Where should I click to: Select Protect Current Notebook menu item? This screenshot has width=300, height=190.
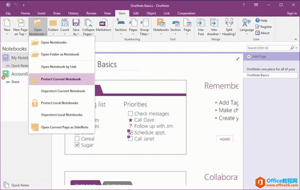(61, 79)
